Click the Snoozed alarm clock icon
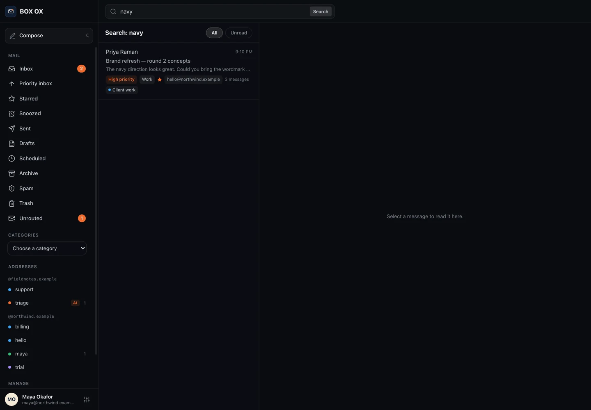The image size is (591, 410). (12, 114)
